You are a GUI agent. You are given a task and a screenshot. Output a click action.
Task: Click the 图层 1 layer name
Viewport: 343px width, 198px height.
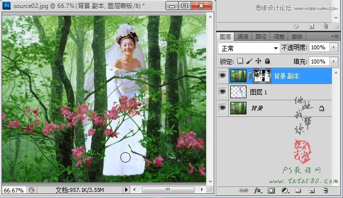259,92
